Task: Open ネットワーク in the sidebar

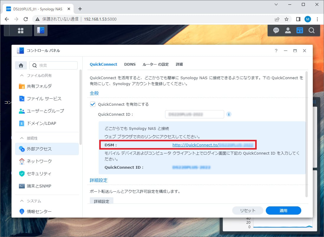Action: (x=47, y=161)
